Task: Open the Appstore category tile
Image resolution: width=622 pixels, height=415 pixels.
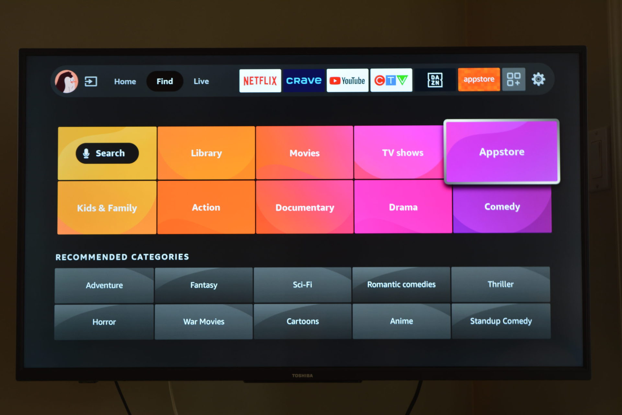Action: click(501, 152)
